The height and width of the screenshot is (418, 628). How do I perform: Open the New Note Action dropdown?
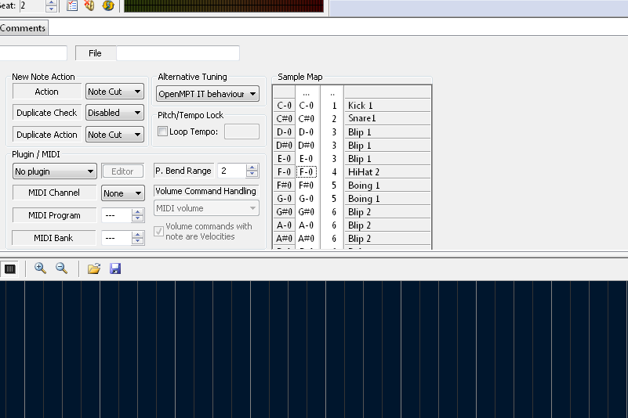(x=114, y=92)
